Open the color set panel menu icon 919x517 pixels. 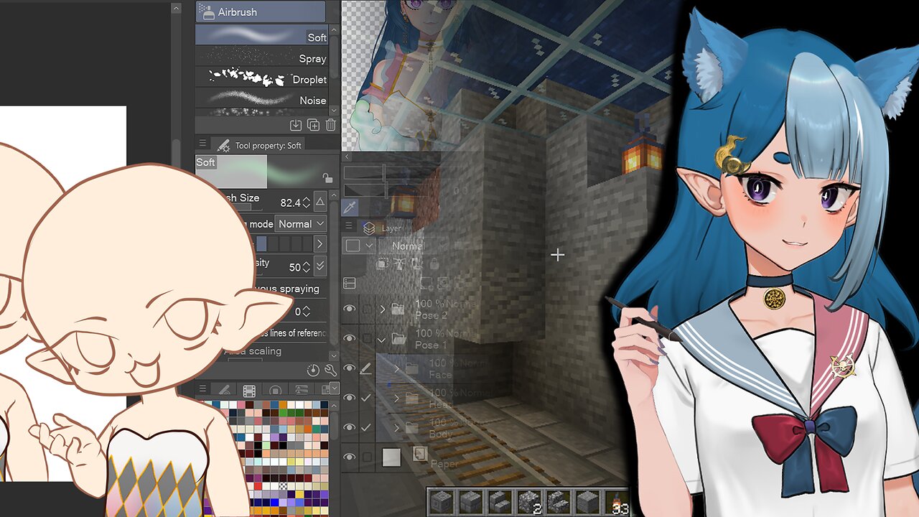tap(202, 389)
